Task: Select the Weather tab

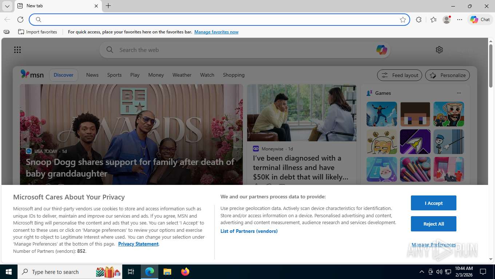Action: tap(182, 75)
